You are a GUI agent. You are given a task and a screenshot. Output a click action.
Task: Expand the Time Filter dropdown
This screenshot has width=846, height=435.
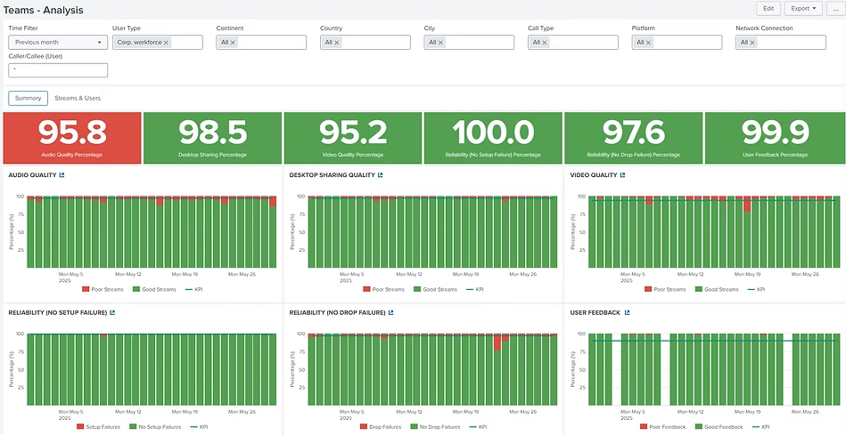click(57, 43)
